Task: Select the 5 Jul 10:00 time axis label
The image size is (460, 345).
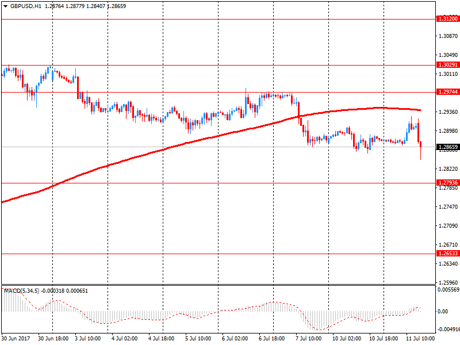Action: (198, 339)
